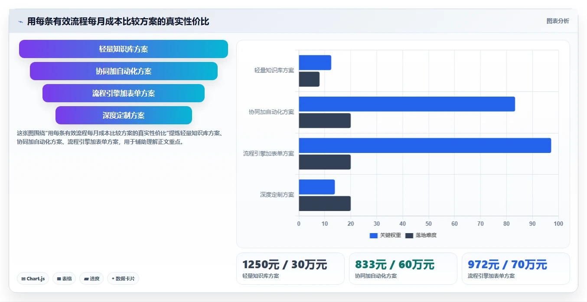Click blue 关键权重 bar for 深度定制方案
587x302 pixels.
click(316, 187)
